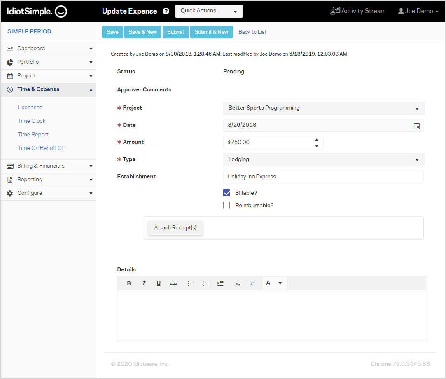Click the Bold formatting icon
Viewport: 446px width, 379px height.
129,283
